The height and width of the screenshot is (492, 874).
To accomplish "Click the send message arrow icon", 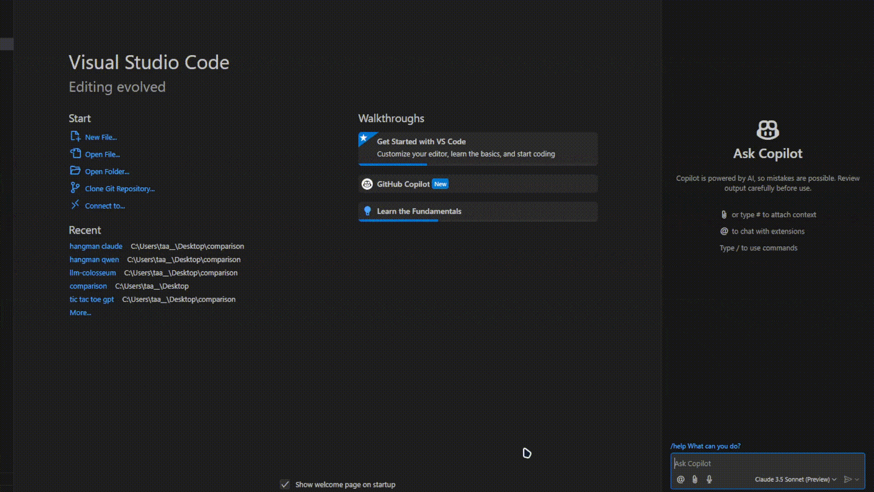I will tap(847, 479).
